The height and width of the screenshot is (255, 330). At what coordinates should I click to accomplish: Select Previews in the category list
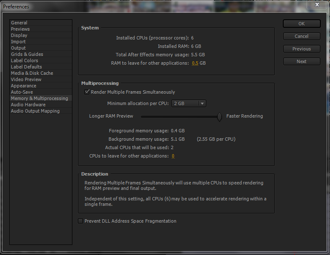pos(41,29)
